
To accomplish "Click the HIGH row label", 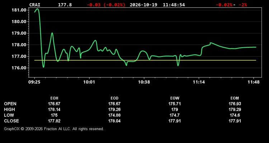I will [x=10, y=109].
